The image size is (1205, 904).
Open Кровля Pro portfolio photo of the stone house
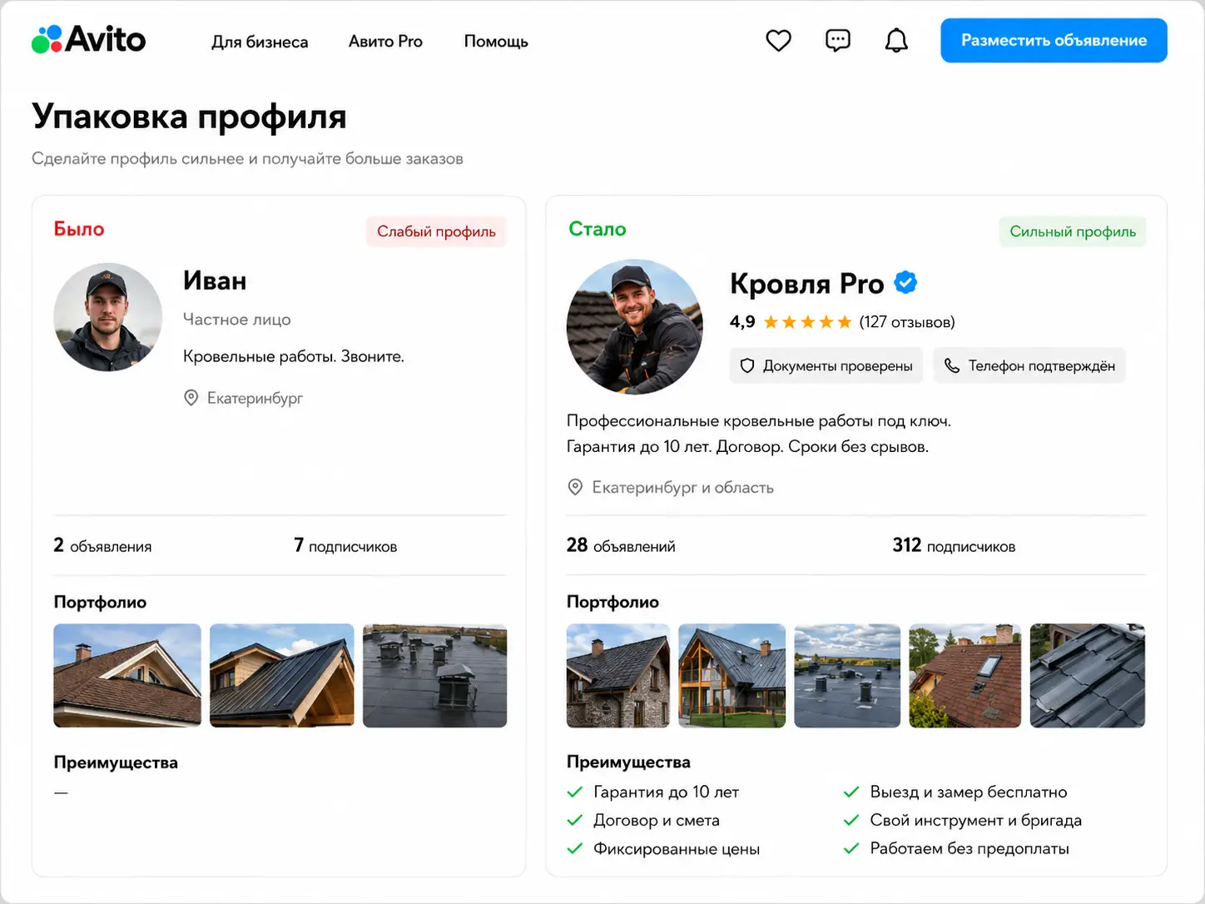click(617, 676)
